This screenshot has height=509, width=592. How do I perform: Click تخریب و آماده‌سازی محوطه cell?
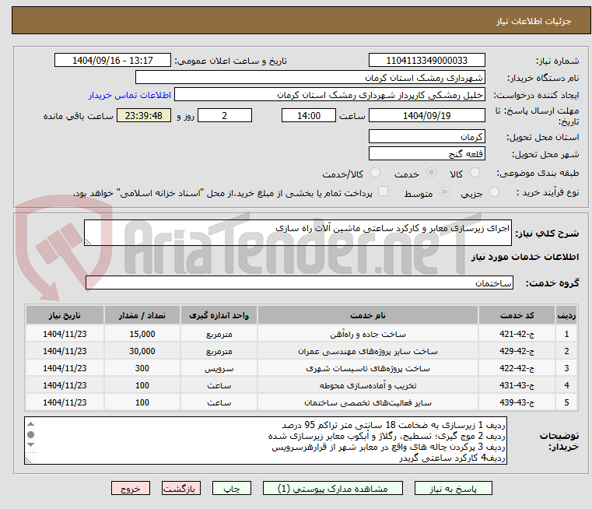(x=368, y=385)
